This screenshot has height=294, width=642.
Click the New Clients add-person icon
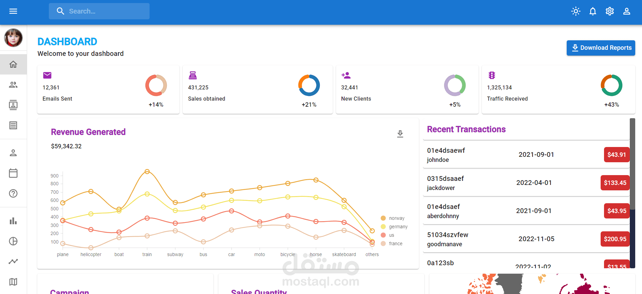pos(346,75)
